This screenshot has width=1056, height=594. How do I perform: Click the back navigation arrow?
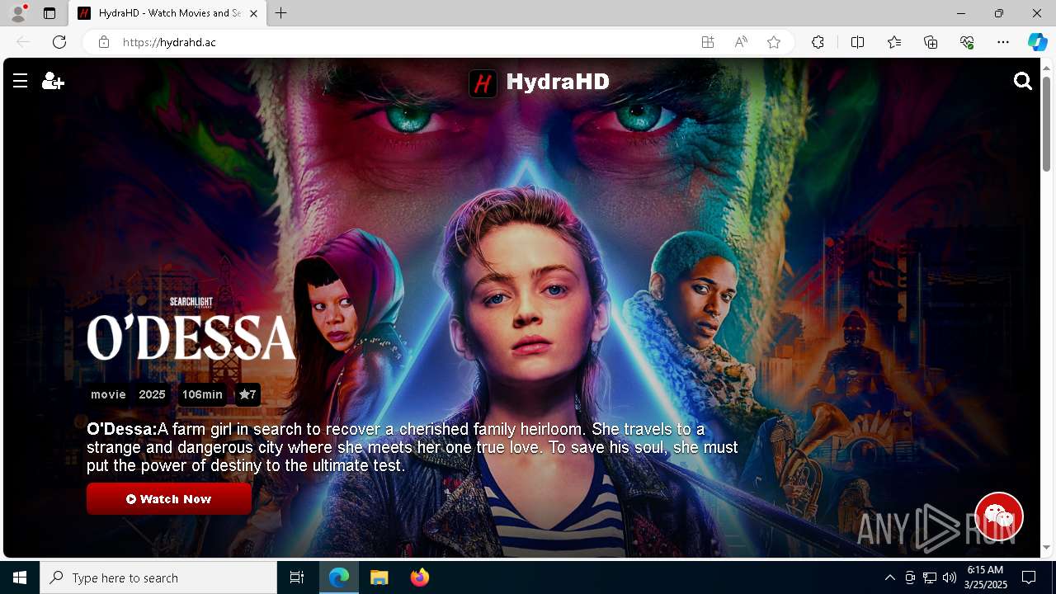[x=23, y=42]
